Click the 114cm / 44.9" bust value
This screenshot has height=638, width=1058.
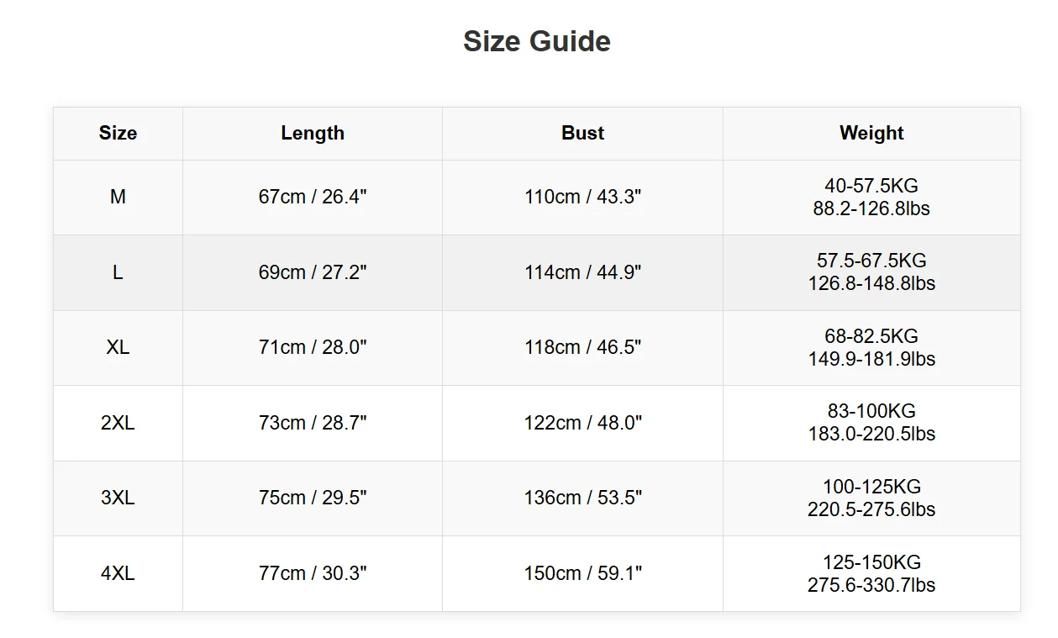[582, 272]
